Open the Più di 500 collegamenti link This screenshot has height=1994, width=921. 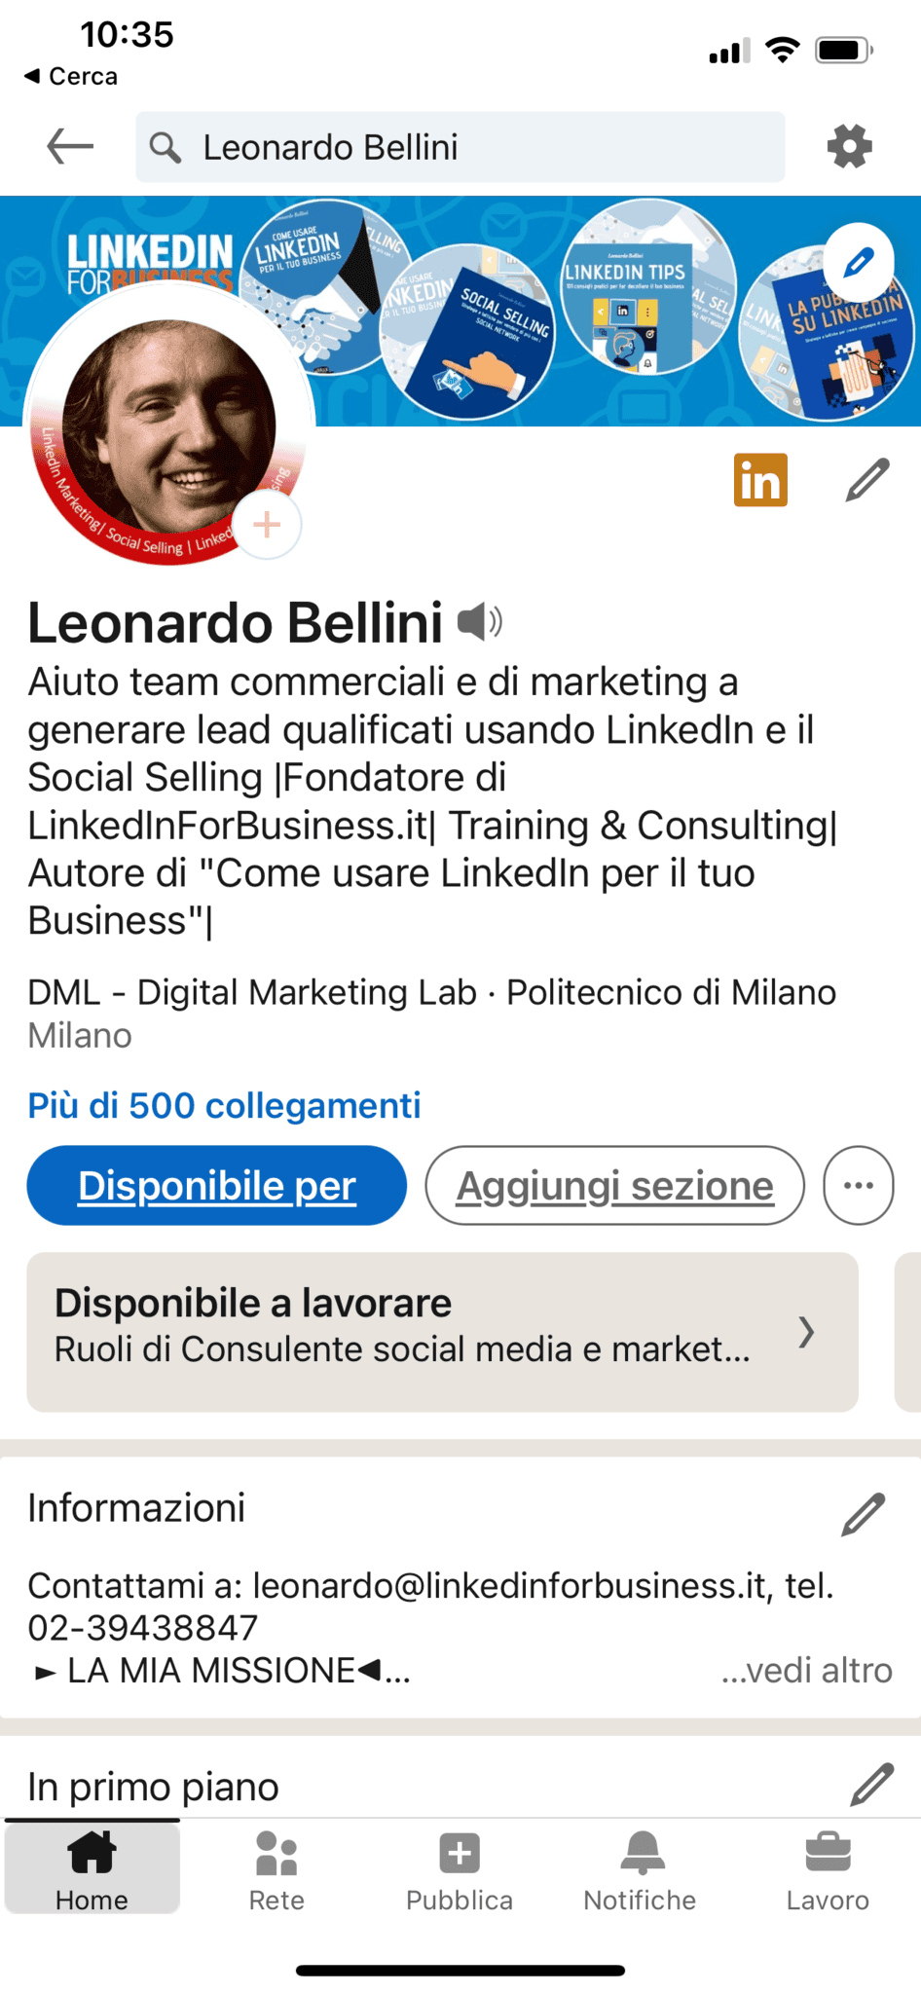click(x=224, y=1105)
